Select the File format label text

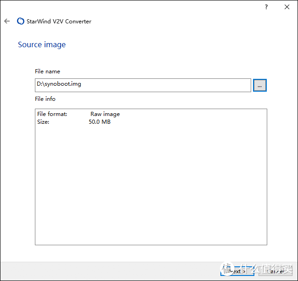click(x=52, y=114)
